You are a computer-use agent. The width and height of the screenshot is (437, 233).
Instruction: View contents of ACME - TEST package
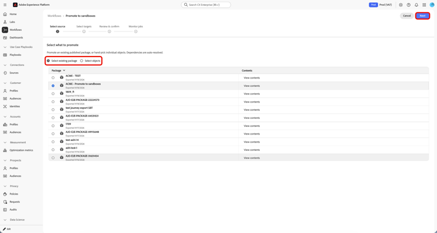pyautogui.click(x=252, y=77)
